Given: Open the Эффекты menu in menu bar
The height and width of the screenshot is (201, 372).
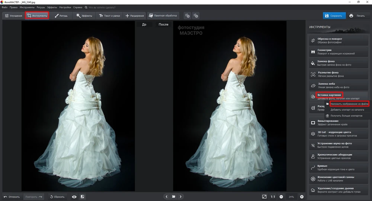Looking at the screenshot, I should click(52, 7).
